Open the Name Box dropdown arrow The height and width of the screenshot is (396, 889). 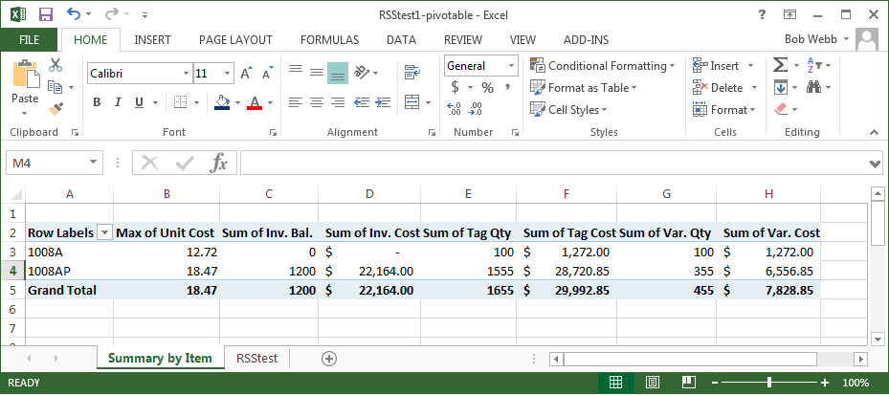click(x=93, y=164)
